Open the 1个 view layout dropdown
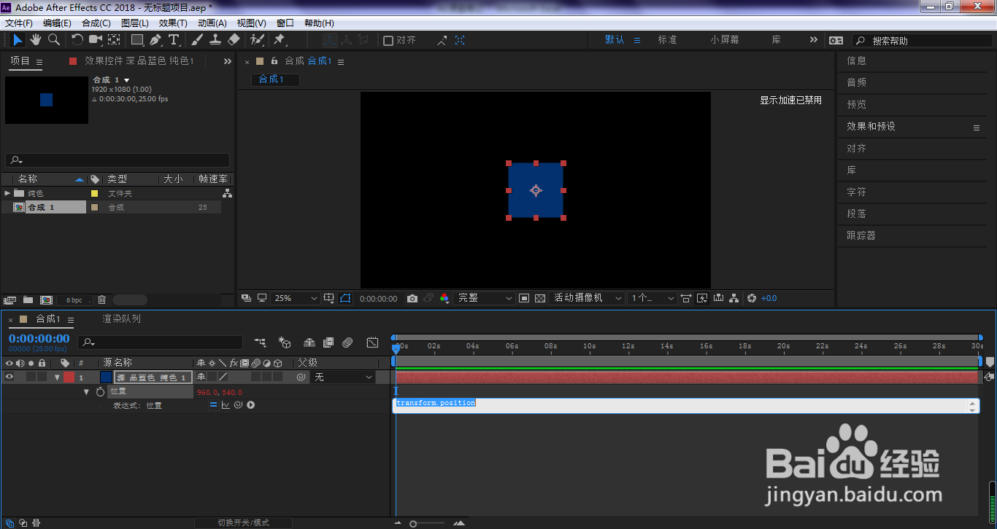 click(653, 298)
